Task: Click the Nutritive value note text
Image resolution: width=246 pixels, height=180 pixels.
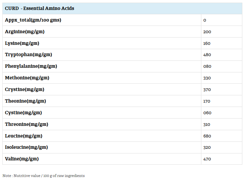Action: (44, 176)
